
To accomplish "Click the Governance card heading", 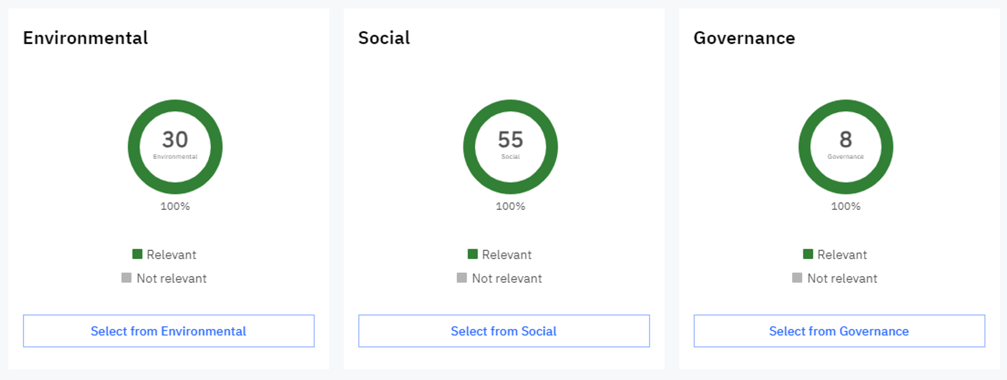I will [744, 38].
